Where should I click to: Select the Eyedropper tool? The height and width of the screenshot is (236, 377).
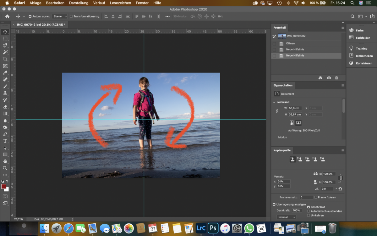5,73
